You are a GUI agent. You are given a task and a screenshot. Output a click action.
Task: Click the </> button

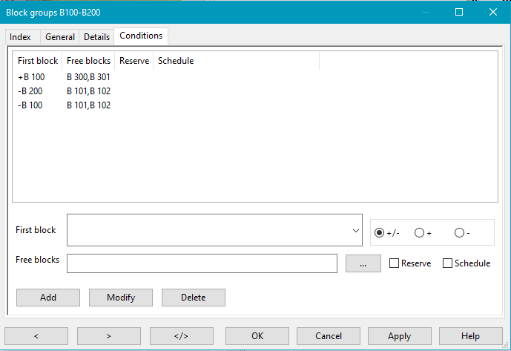pyautogui.click(x=181, y=336)
